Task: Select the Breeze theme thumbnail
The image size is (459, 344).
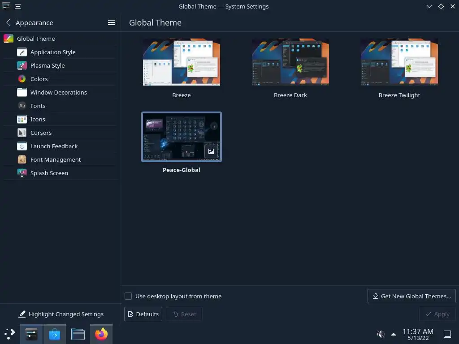Action: [182, 62]
